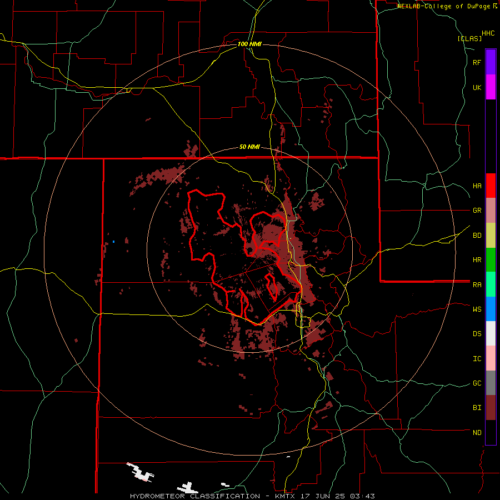Click the RA legend label
This screenshot has width=500, height=500.
(477, 284)
